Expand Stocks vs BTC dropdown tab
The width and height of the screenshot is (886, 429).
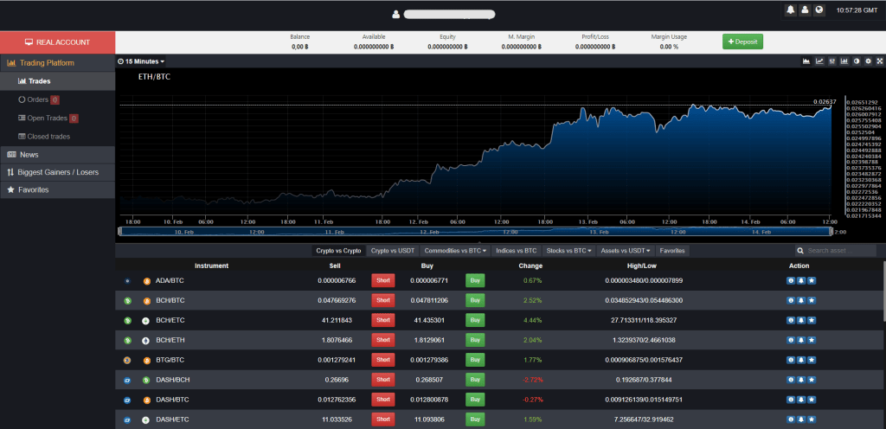(x=568, y=250)
